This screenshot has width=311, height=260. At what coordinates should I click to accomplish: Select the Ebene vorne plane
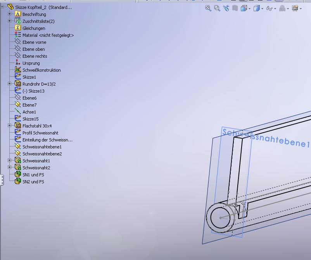tap(34, 42)
